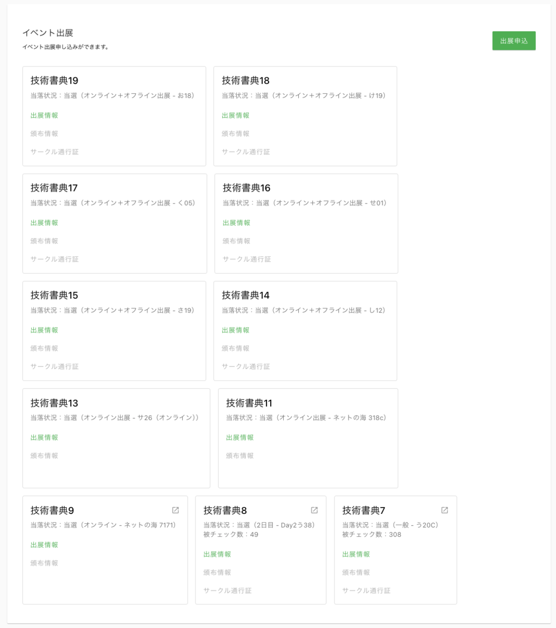Screen dimensions: 556x628
Task: Click サークル通行証 in 技術書典7 card
Action: (366, 591)
